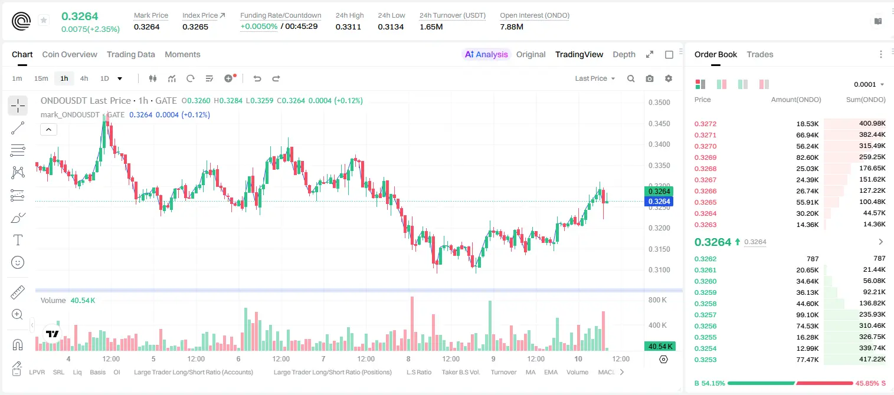Open the Last Price dropdown
Viewport: 894px width, 395px height.
pos(595,78)
